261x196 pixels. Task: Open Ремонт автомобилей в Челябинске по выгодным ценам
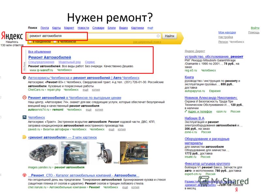tap(75, 98)
